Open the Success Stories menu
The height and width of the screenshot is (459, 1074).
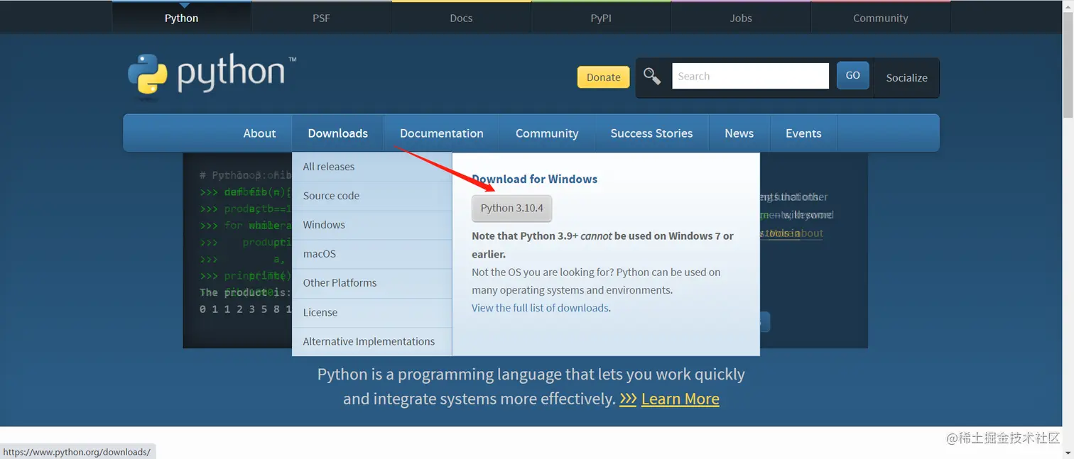(651, 133)
